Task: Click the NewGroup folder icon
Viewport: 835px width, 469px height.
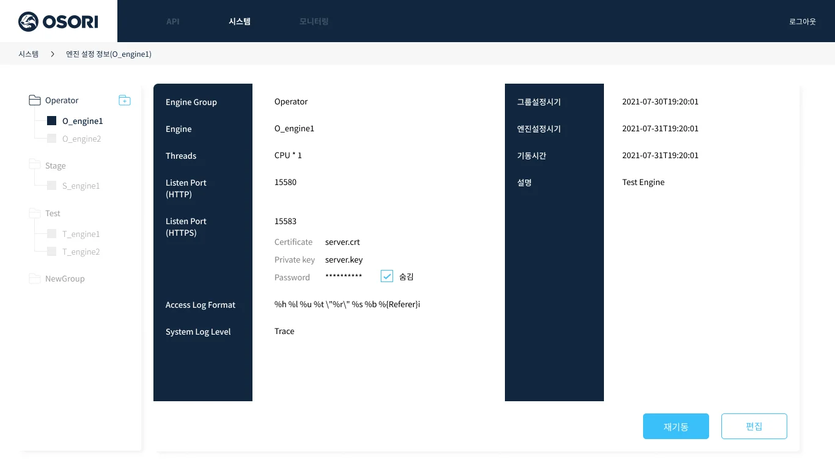Action: point(35,278)
